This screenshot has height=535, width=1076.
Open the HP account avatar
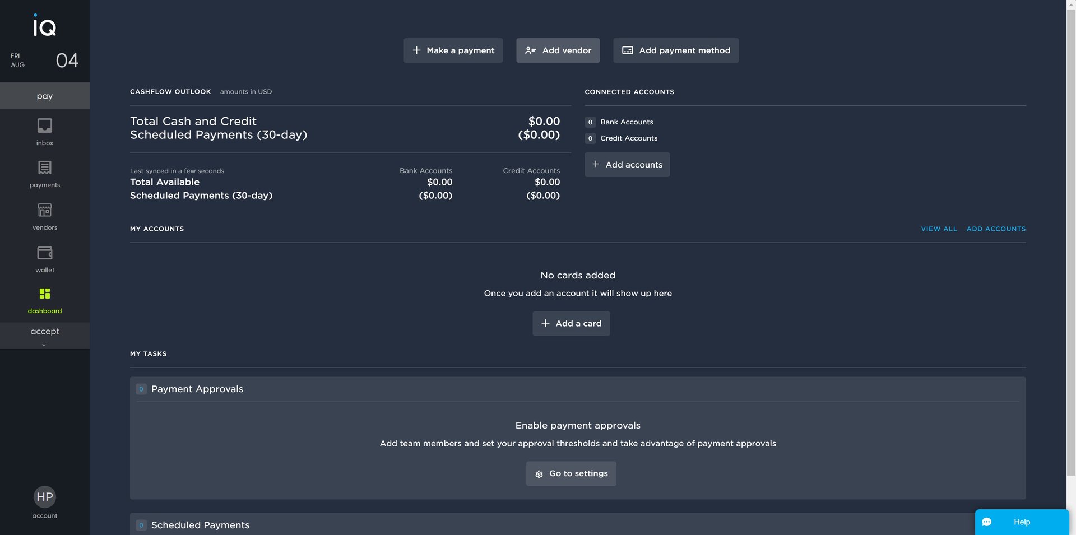coord(45,497)
